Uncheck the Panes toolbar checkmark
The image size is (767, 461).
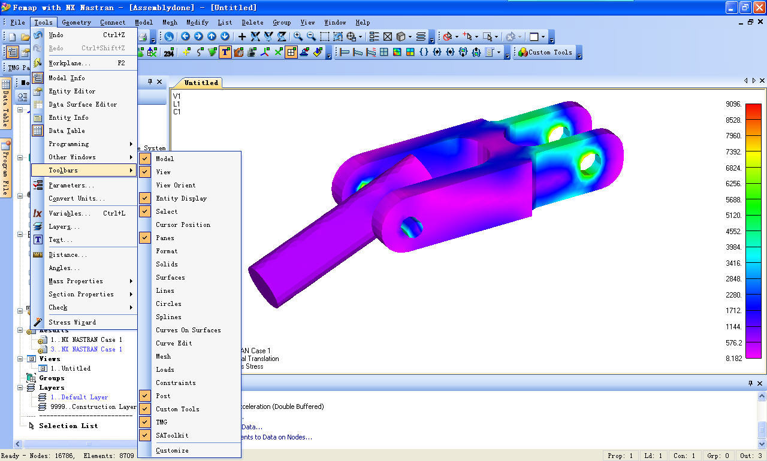tap(145, 238)
